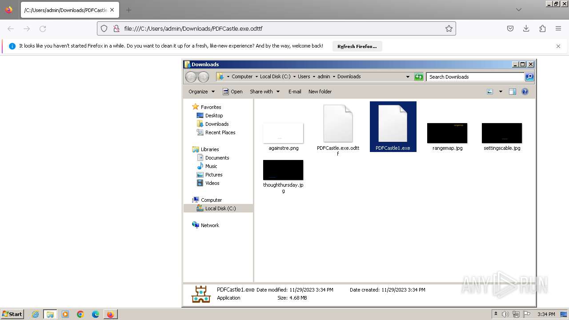Open the Firefox downloads panel

tap(526, 28)
